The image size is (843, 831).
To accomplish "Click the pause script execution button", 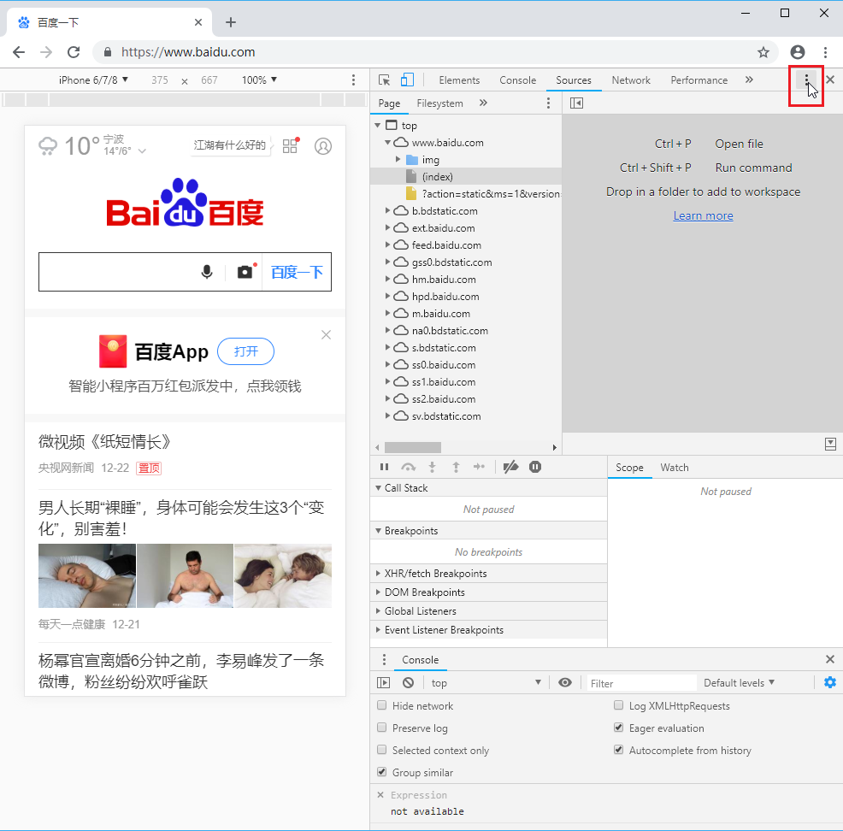I will point(384,467).
